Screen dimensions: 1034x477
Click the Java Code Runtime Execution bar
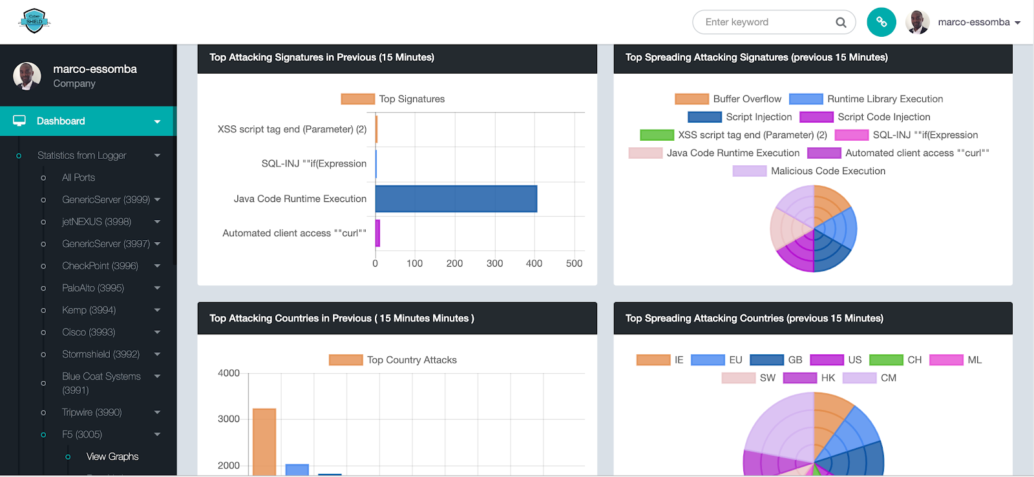click(456, 199)
